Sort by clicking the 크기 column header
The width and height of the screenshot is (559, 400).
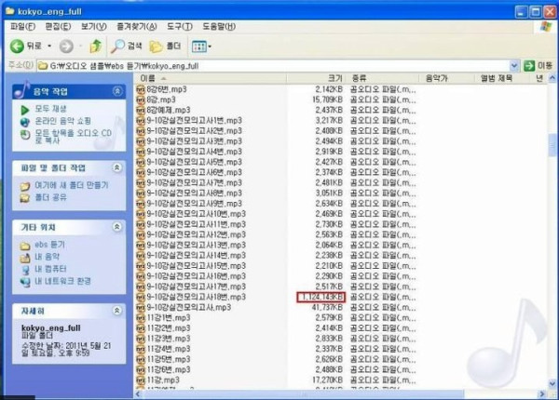pyautogui.click(x=316, y=78)
